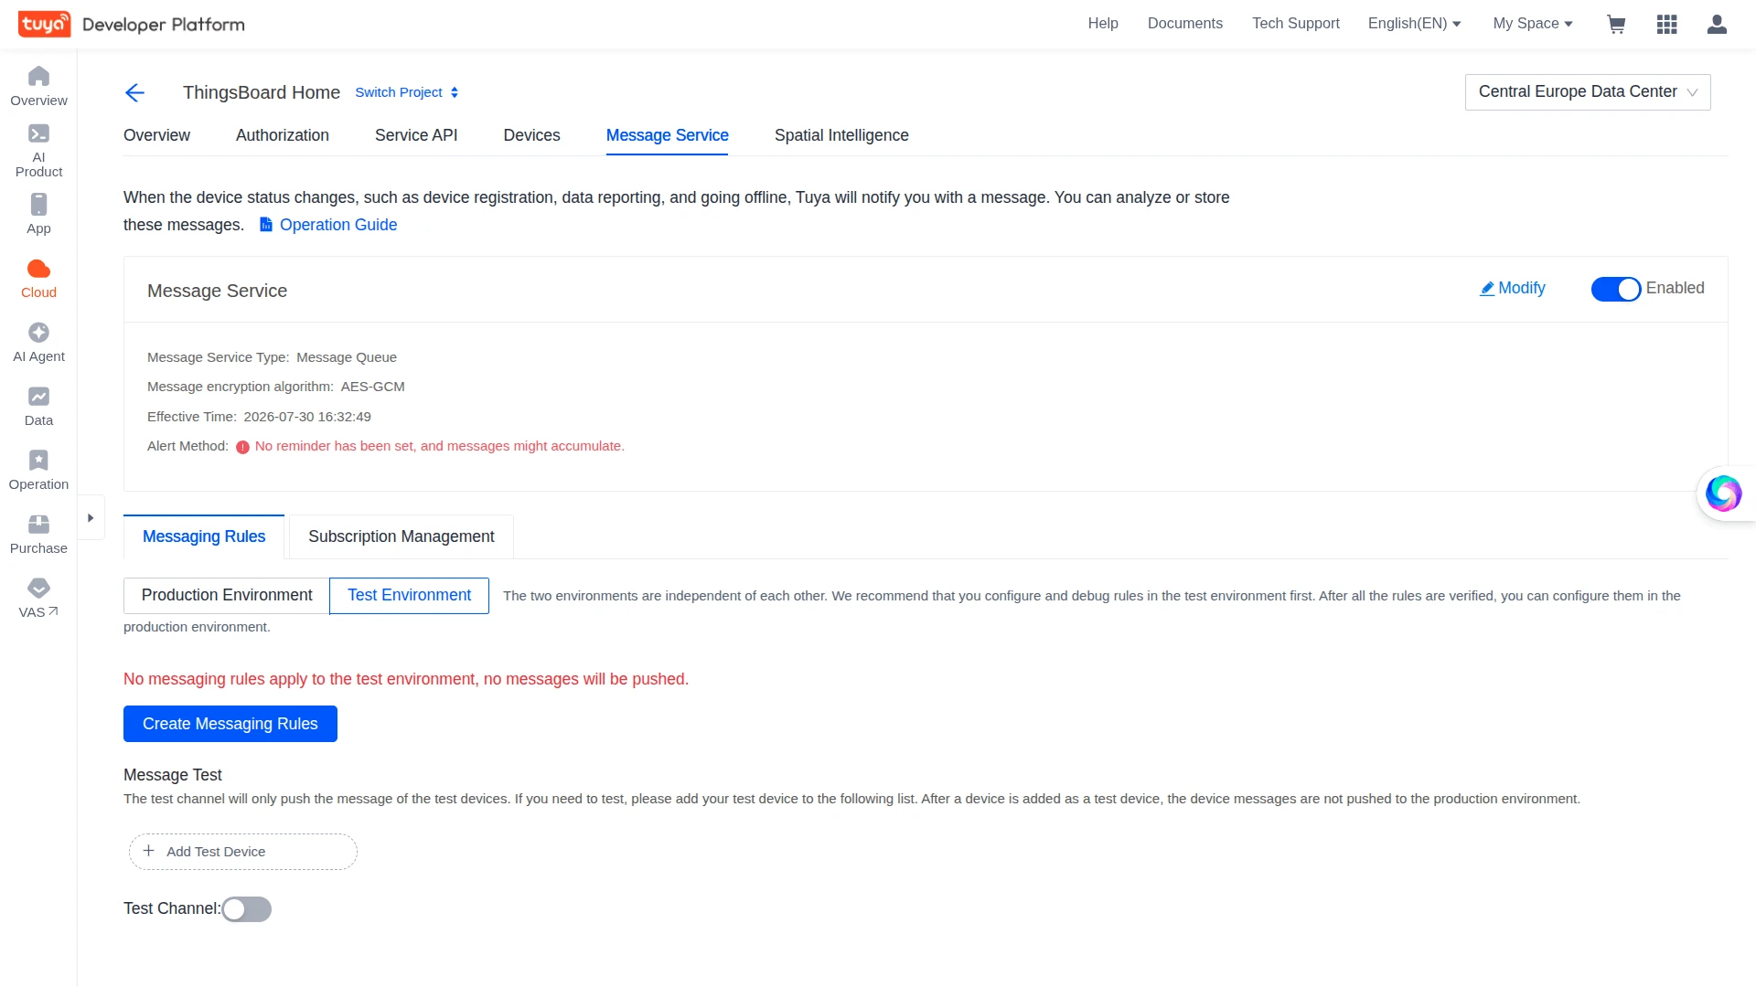Open AI Product in sidebar
The width and height of the screenshot is (1756, 987).
38,151
